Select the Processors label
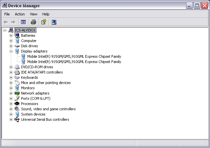This screenshot has width=210, height=148. tap(30, 104)
